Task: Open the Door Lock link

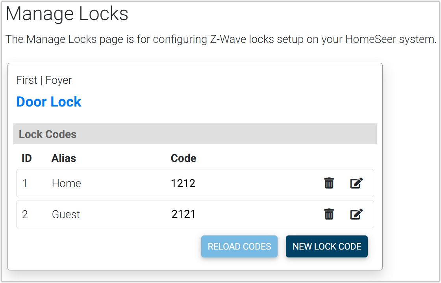Action: tap(49, 102)
